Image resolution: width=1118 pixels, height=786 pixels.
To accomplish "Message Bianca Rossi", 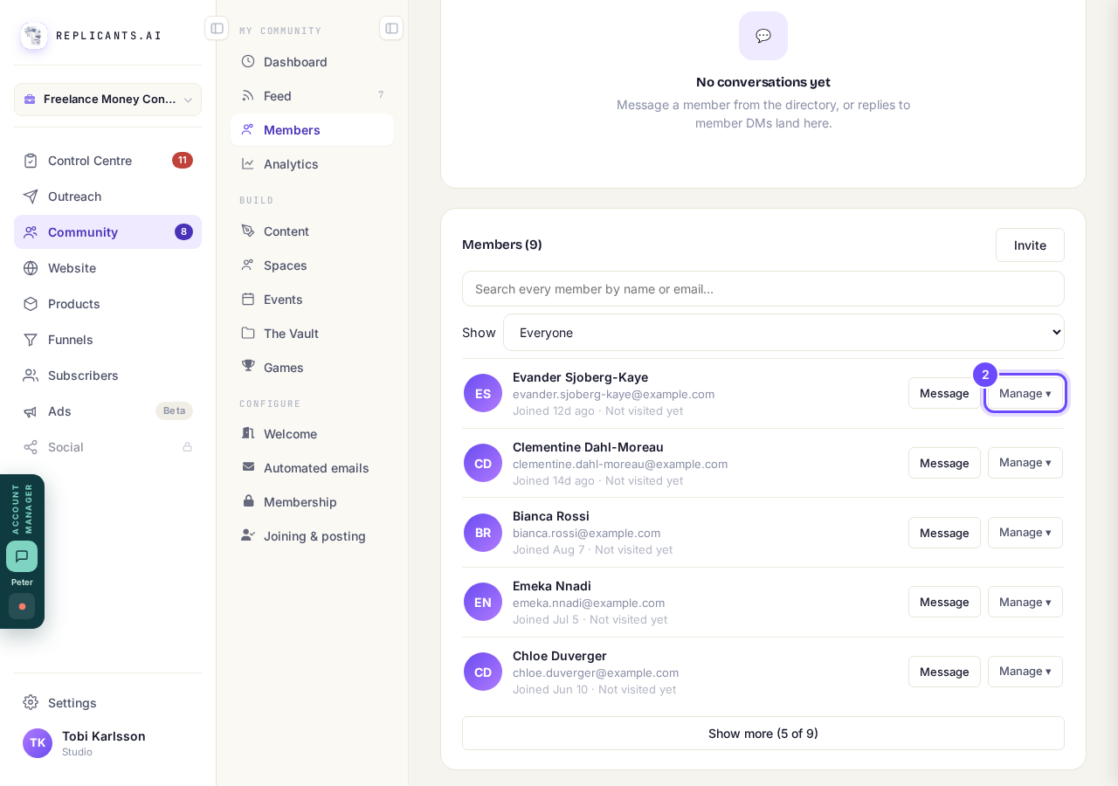I will point(944,533).
